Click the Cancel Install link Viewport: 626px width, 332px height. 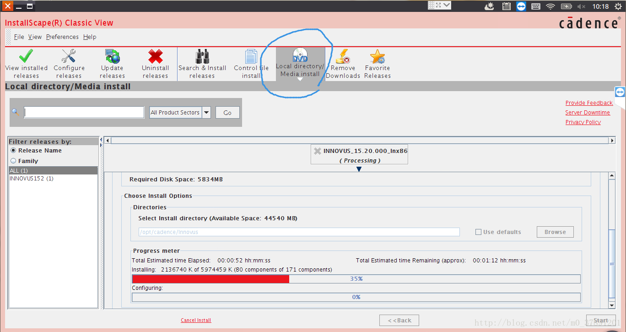click(196, 321)
